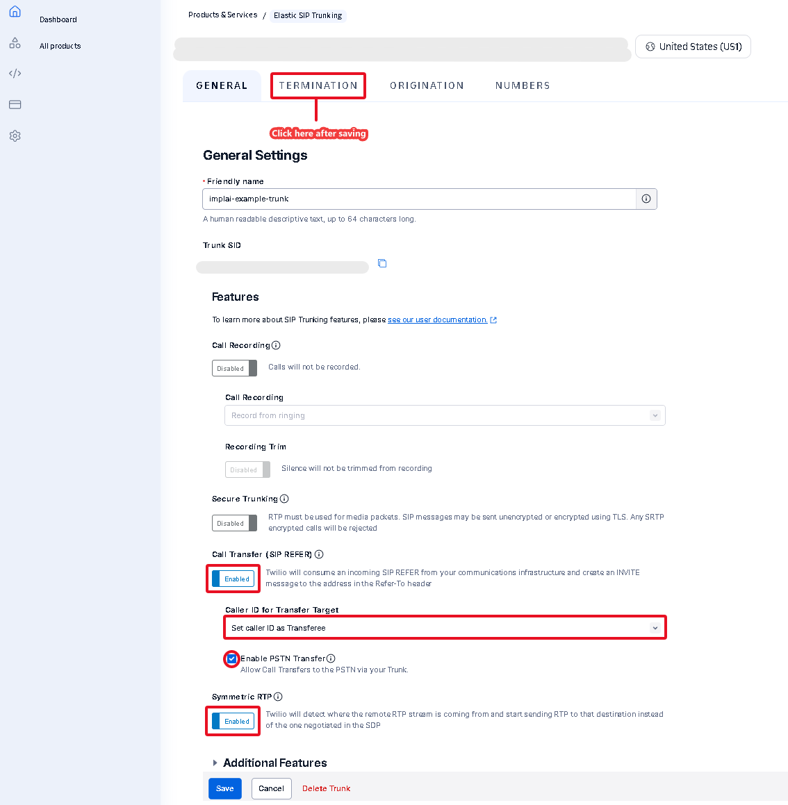
Task: Switch to the TERMINATION tab
Action: [318, 85]
